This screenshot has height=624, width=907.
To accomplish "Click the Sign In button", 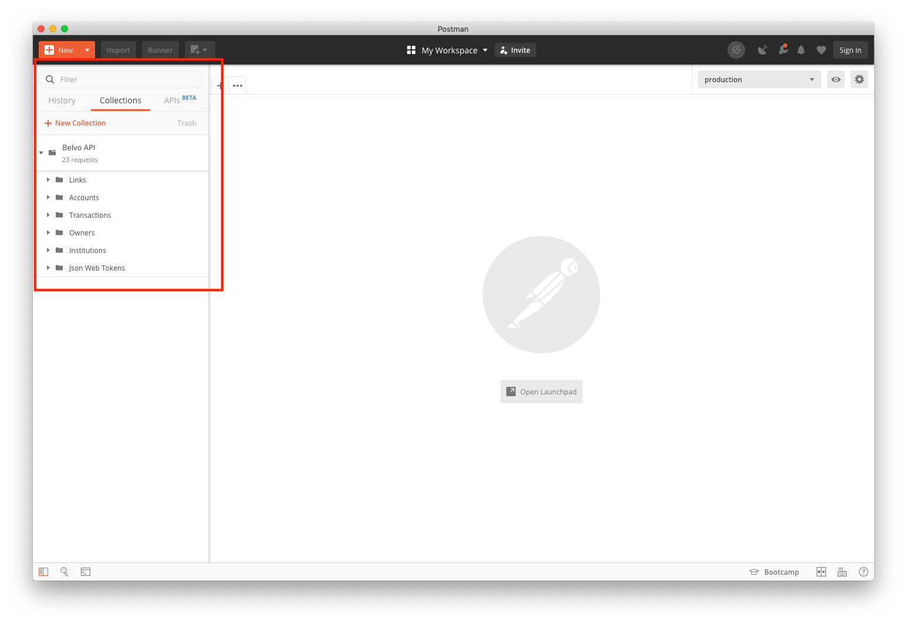I will point(850,50).
